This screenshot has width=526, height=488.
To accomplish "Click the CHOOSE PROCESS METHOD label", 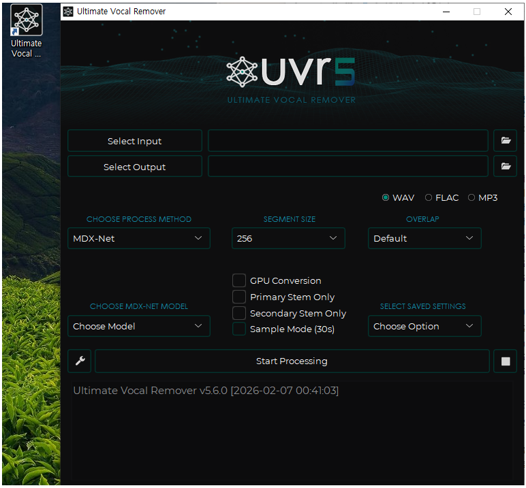I will coord(139,219).
